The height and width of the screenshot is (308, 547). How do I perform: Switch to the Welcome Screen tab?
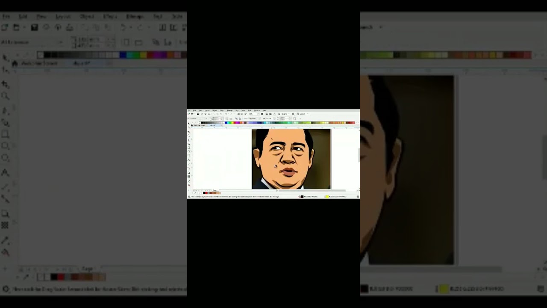point(199,125)
